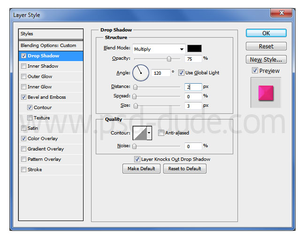
Task: Open the Pattern Overlay settings label
Action: pyautogui.click(x=45, y=159)
